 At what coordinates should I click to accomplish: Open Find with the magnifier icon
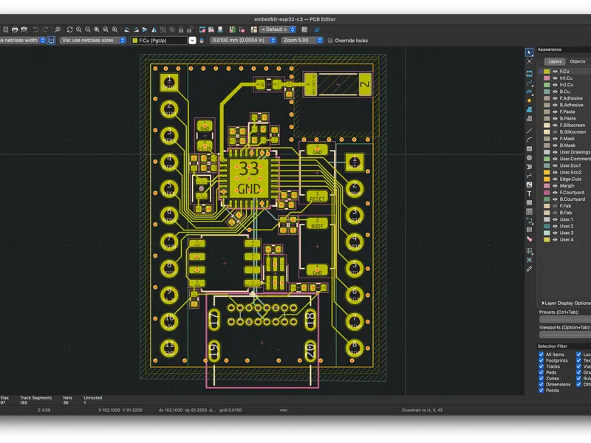point(58,30)
